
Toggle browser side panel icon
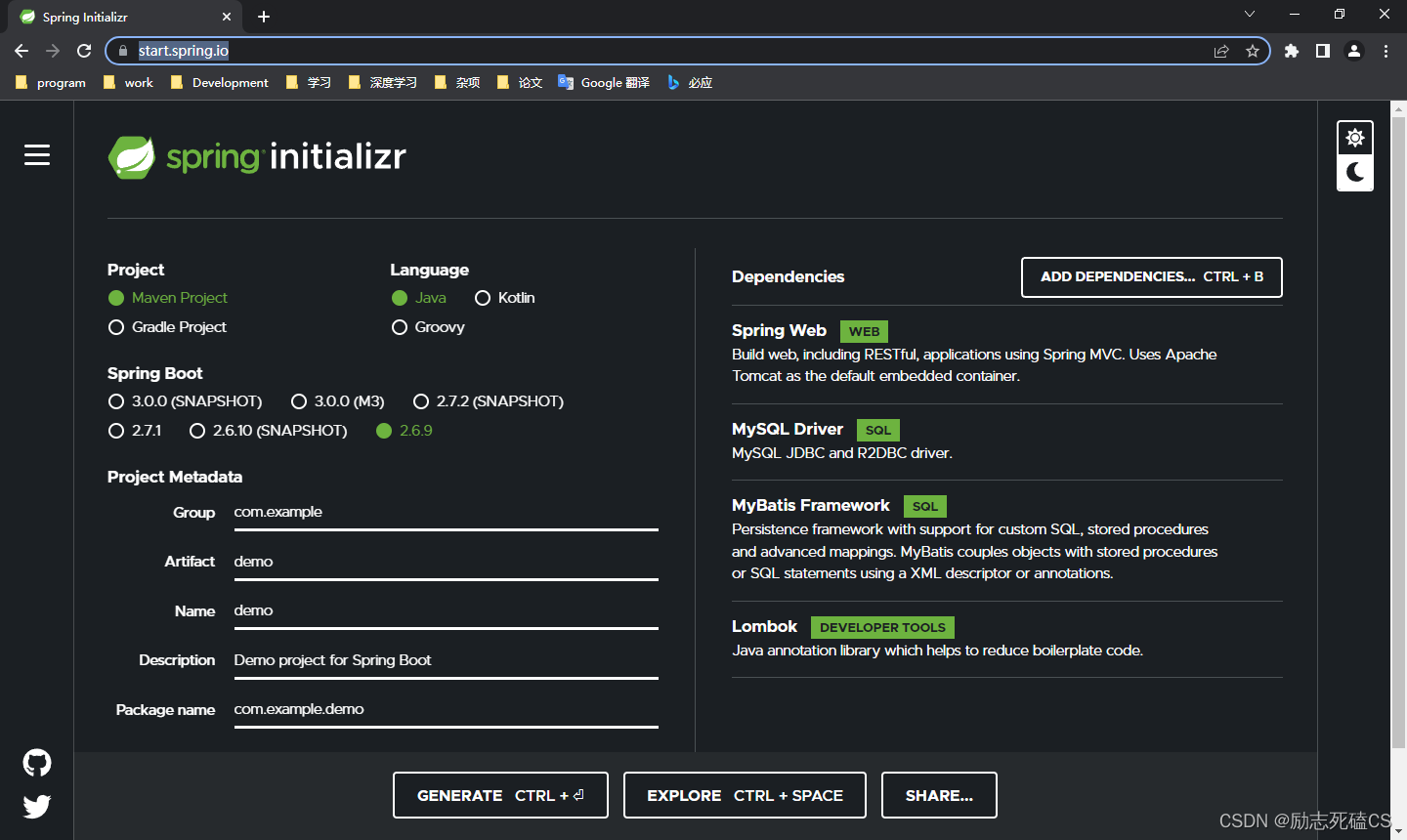pyautogui.click(x=1323, y=51)
